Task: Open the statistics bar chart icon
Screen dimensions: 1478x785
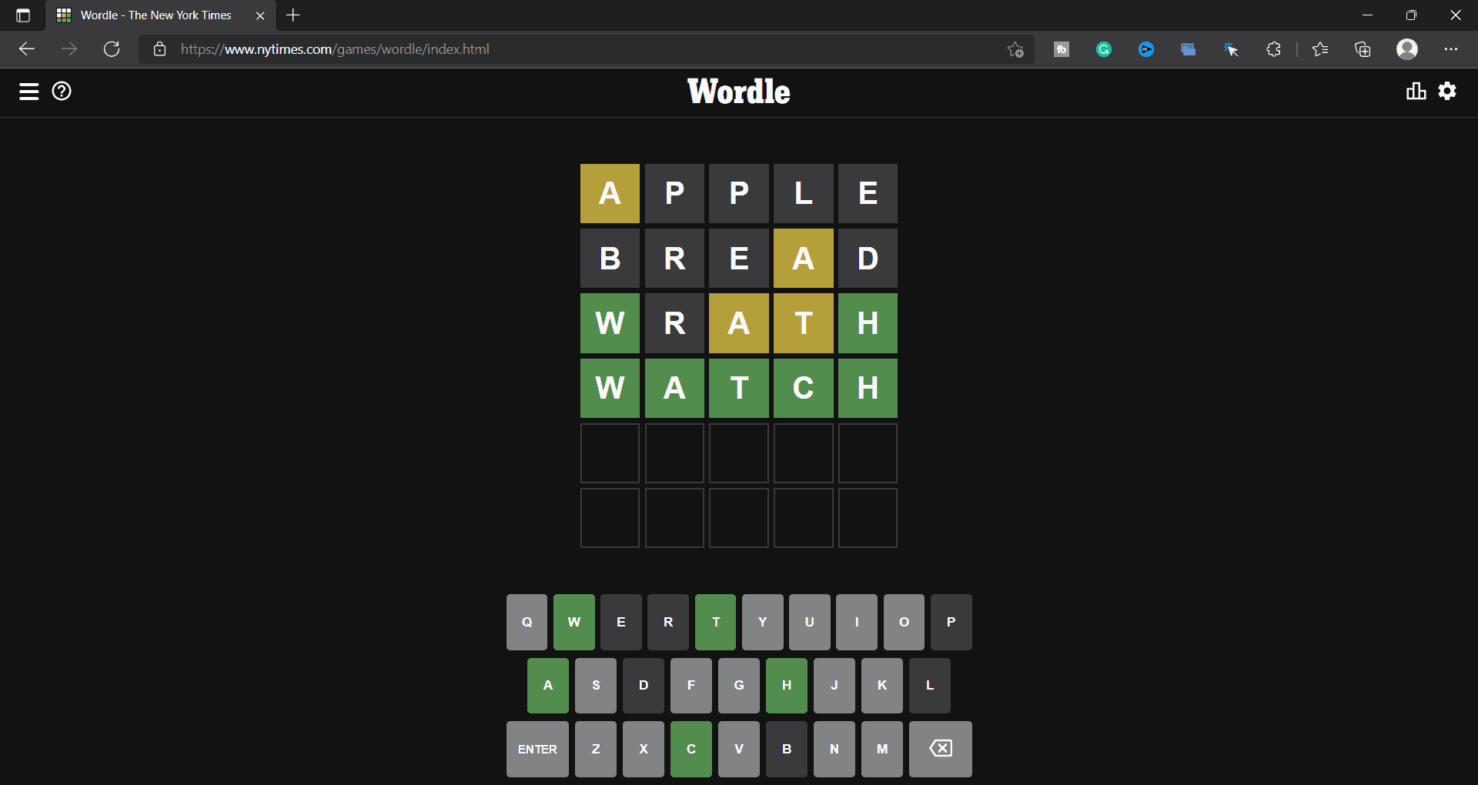Action: point(1416,92)
